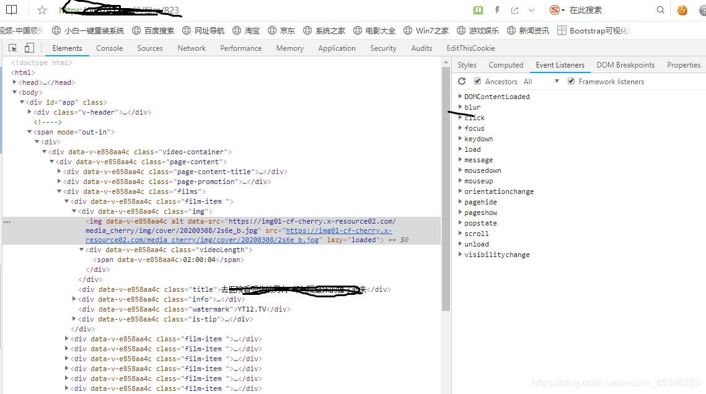Screen dimensions: 706x394
Task: Expand the div class="info" node
Action: pos(75,299)
